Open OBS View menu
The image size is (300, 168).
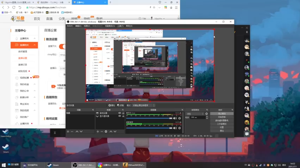click(87, 26)
